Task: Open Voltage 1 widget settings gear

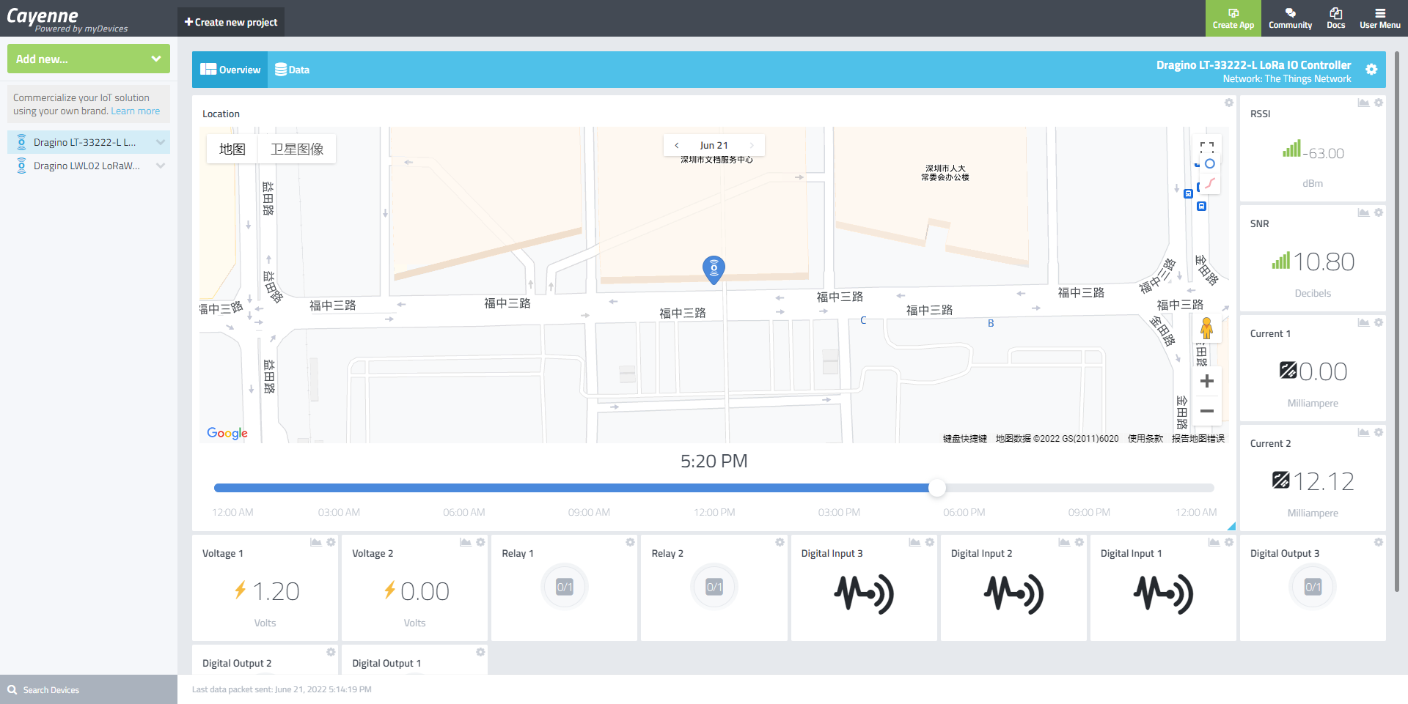Action: click(331, 542)
